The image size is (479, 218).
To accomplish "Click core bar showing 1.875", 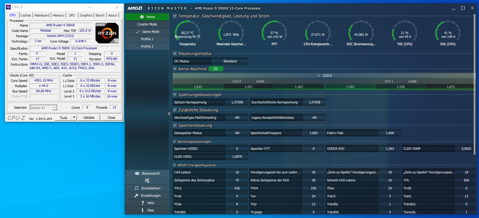I will click(x=451, y=87).
